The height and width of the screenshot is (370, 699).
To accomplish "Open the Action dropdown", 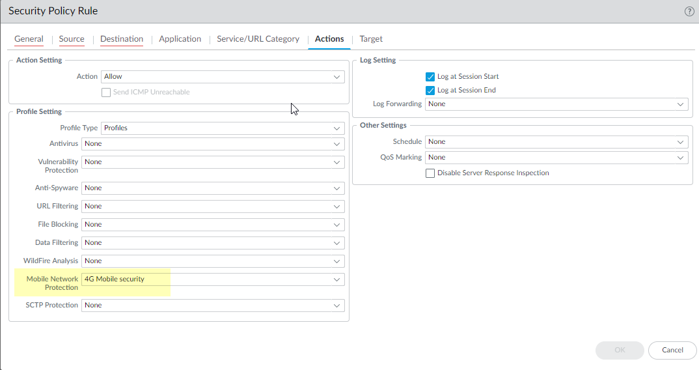I will click(x=223, y=77).
